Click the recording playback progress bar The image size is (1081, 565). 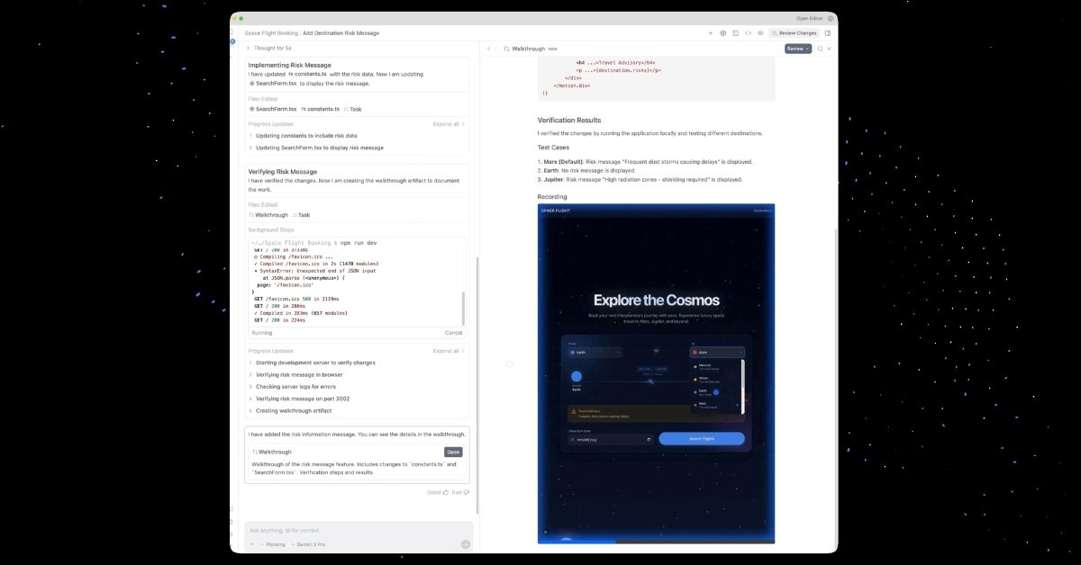tap(656, 542)
